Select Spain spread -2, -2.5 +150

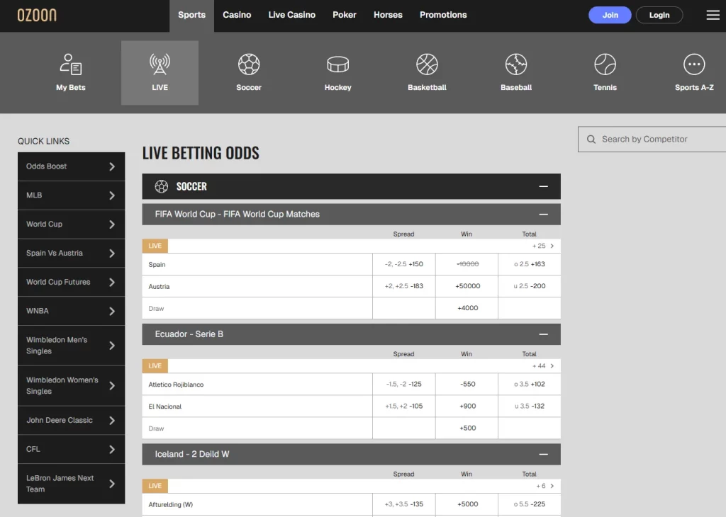click(403, 264)
